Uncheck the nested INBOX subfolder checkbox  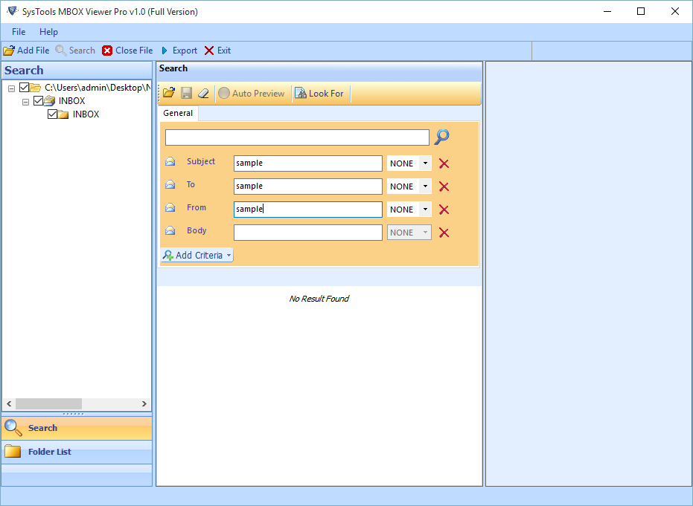tap(53, 114)
